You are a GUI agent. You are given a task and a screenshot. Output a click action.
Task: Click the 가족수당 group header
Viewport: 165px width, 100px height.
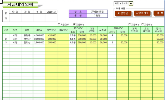(118, 28)
